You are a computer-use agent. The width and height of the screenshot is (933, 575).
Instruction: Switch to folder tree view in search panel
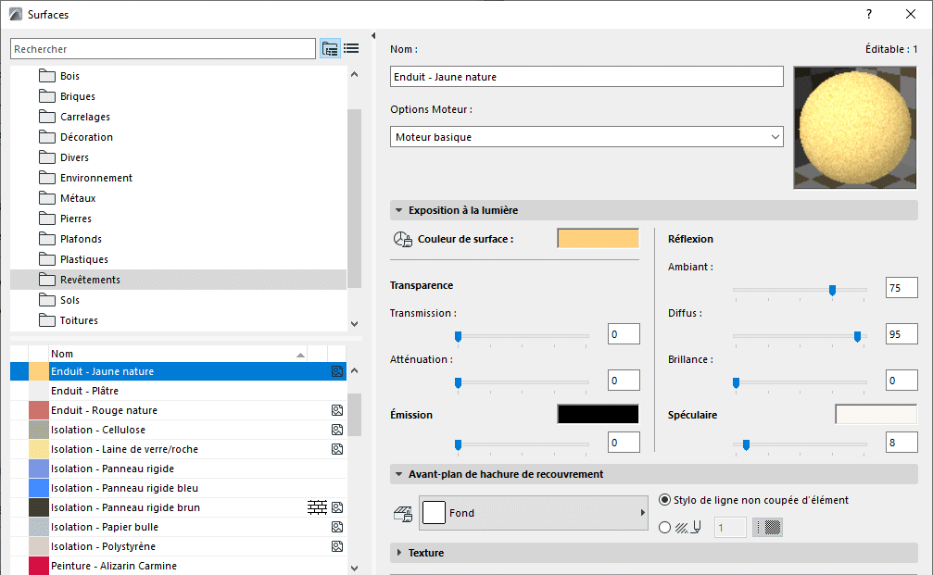pyautogui.click(x=330, y=48)
